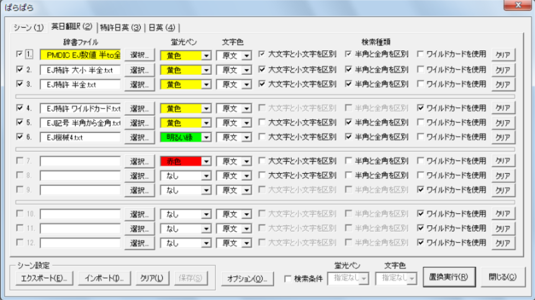Click the red 赤色 highlighter swatch row 7
The image size is (535, 300).
pyautogui.click(x=181, y=161)
